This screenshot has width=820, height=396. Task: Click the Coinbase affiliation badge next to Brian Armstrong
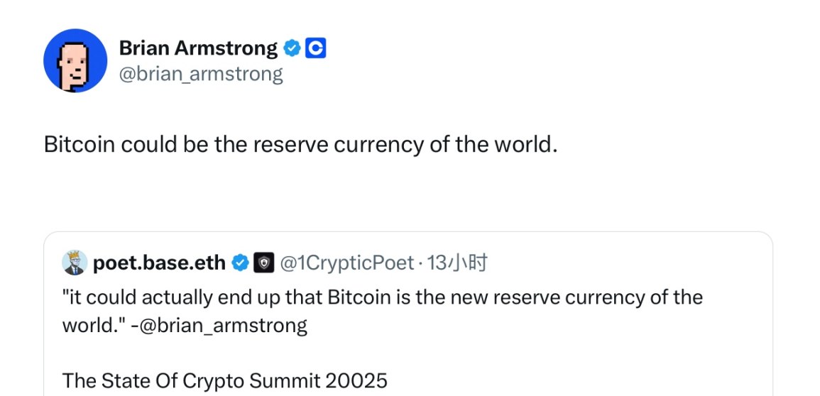[315, 48]
